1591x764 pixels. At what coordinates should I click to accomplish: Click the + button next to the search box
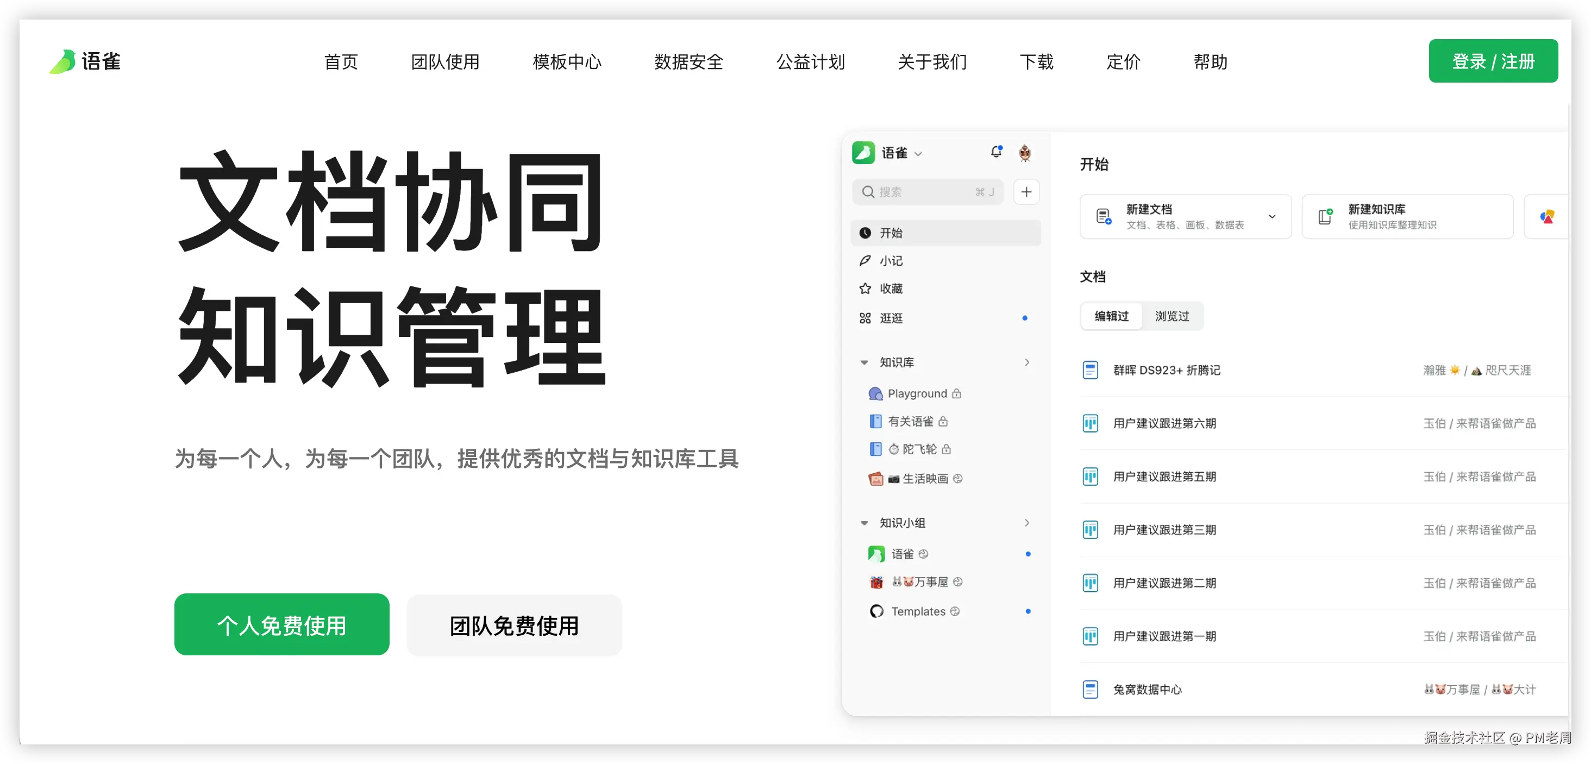coord(1026,192)
